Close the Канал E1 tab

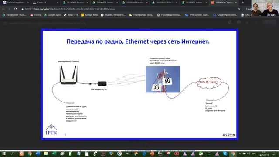58,3
